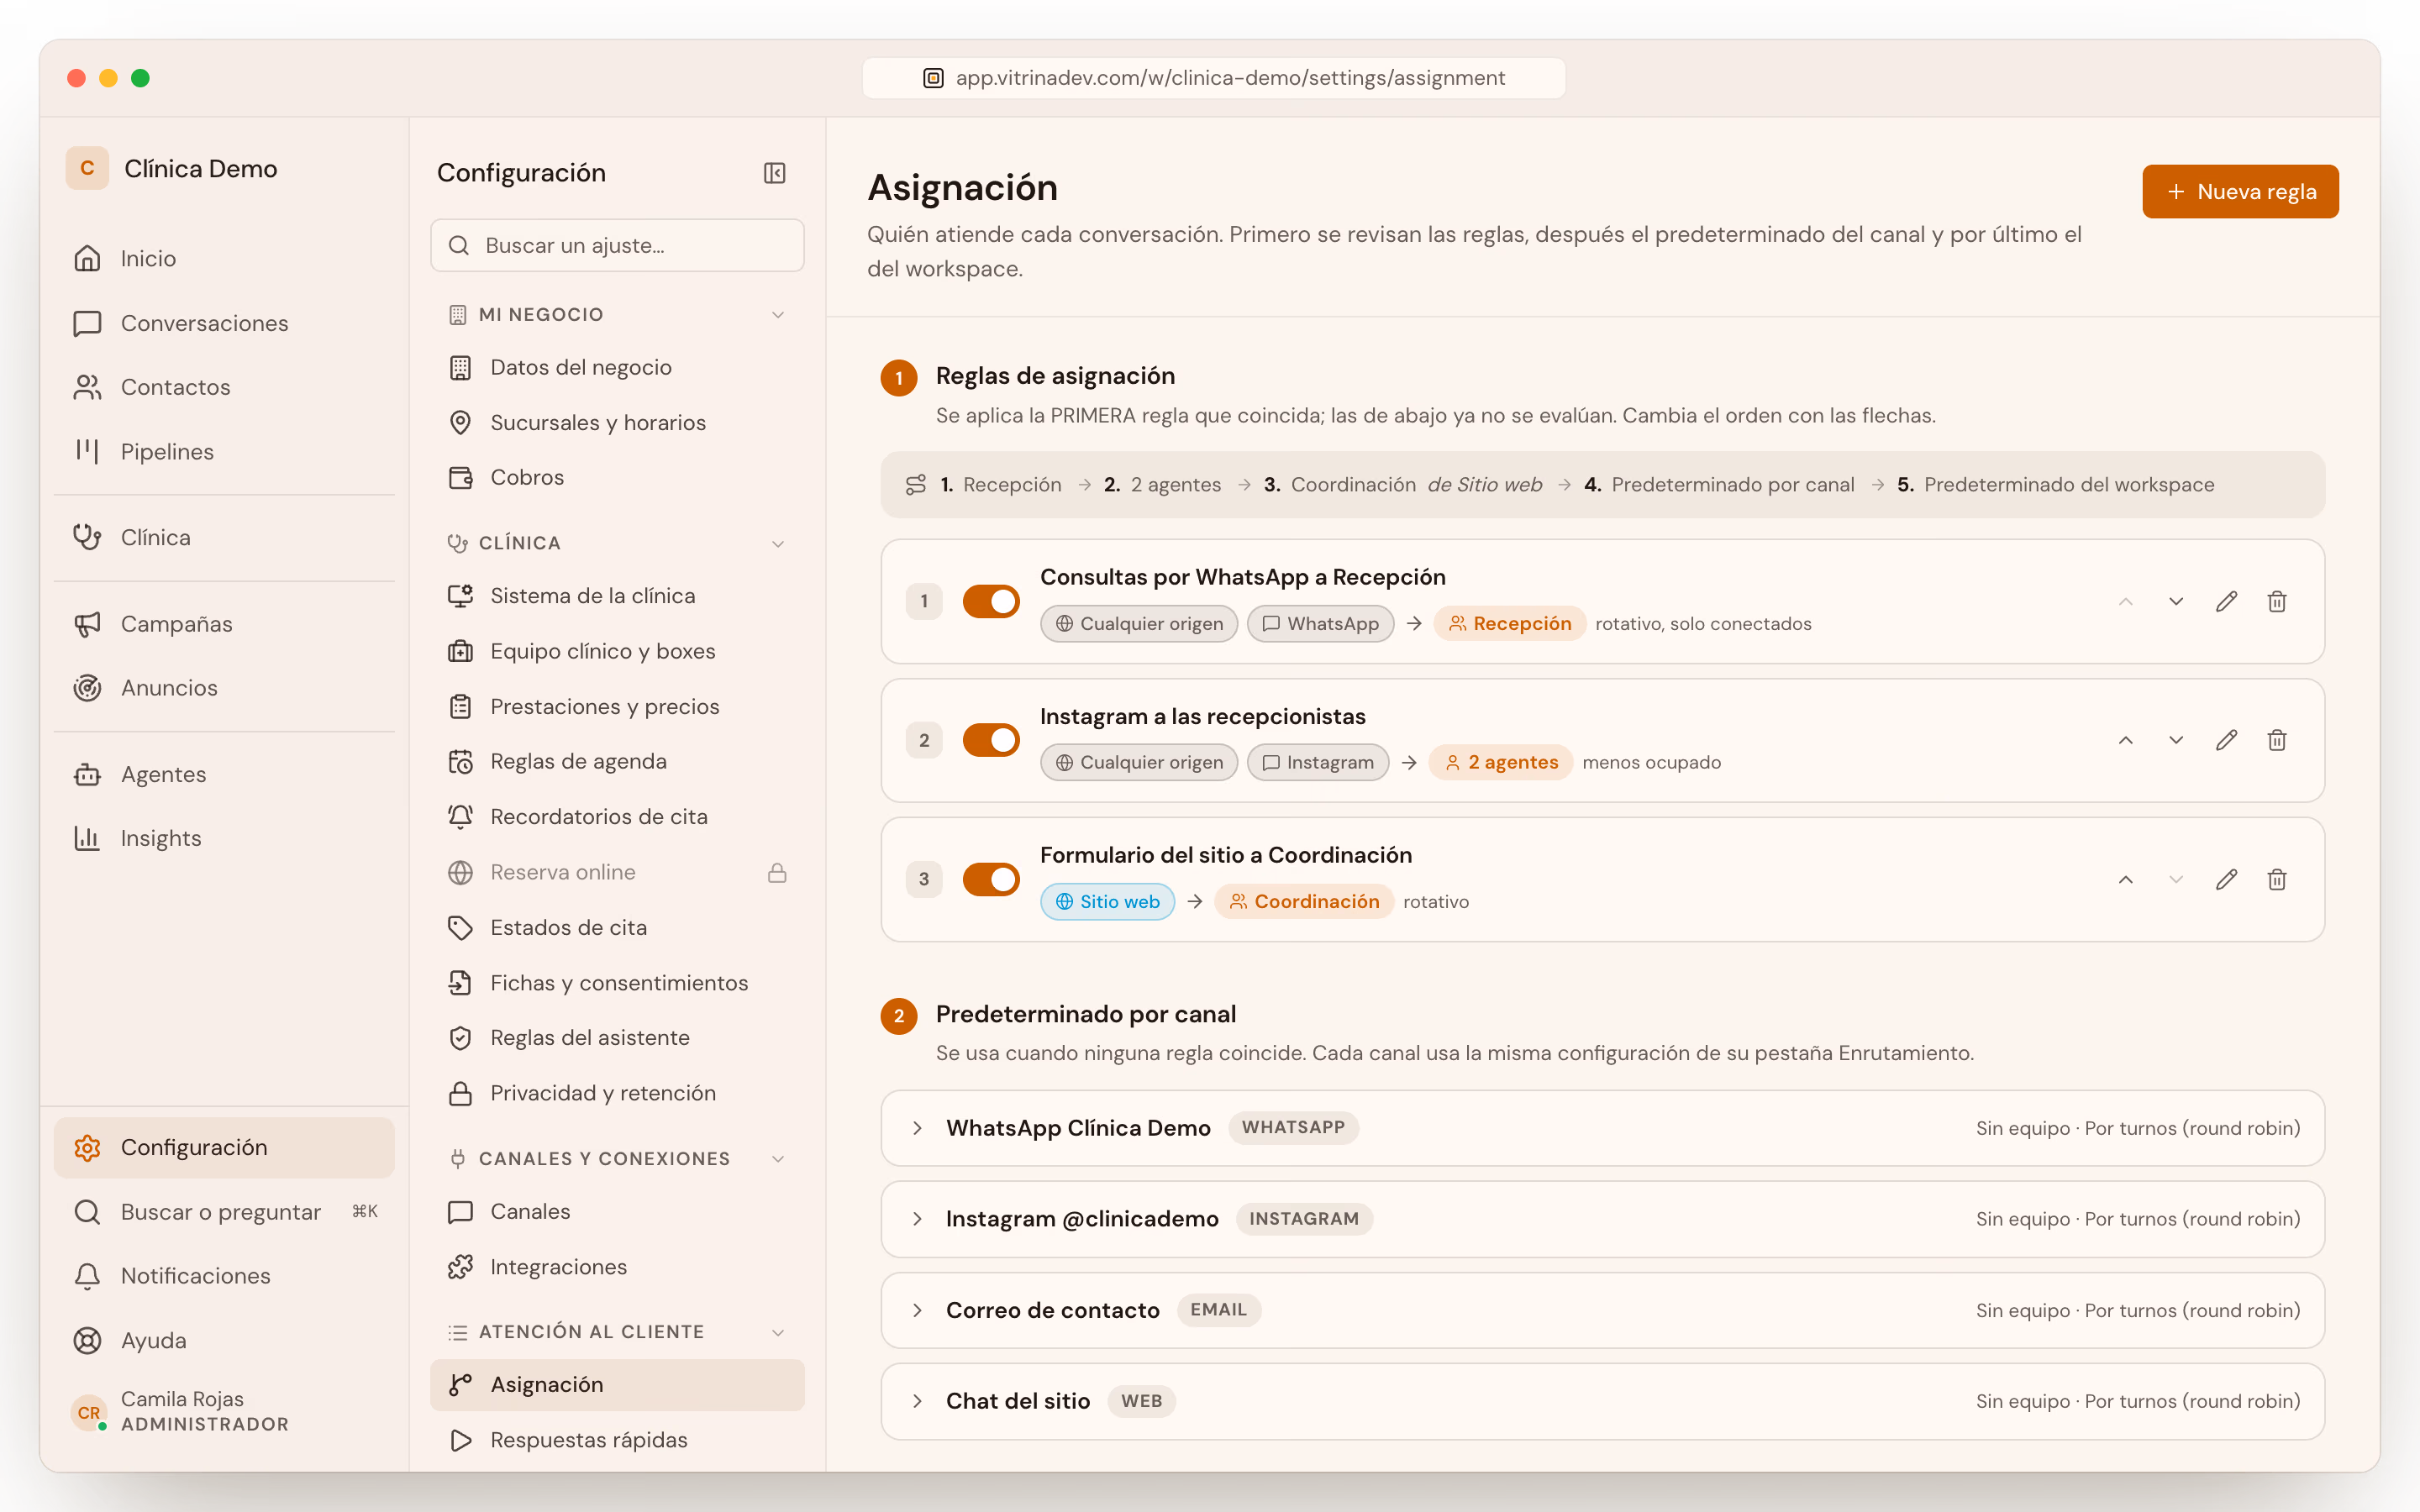Move 'Consultas por WhatsApp a Recepción' rule down
2420x1512 pixels.
2176,601
